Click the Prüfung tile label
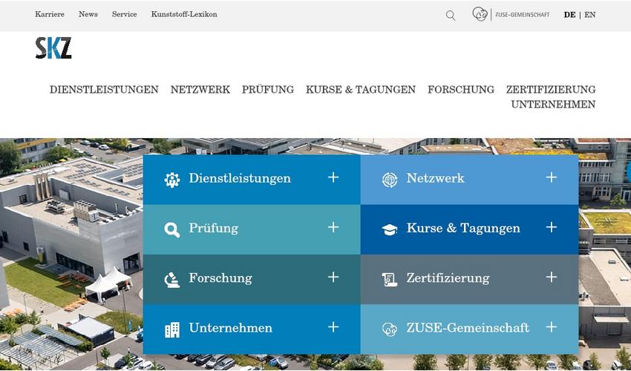Screen dimensions: 631x371 pyautogui.click(x=214, y=228)
